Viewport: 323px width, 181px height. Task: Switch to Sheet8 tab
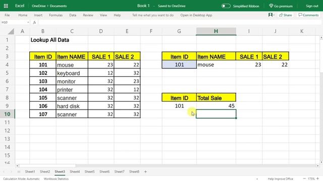click(134, 171)
